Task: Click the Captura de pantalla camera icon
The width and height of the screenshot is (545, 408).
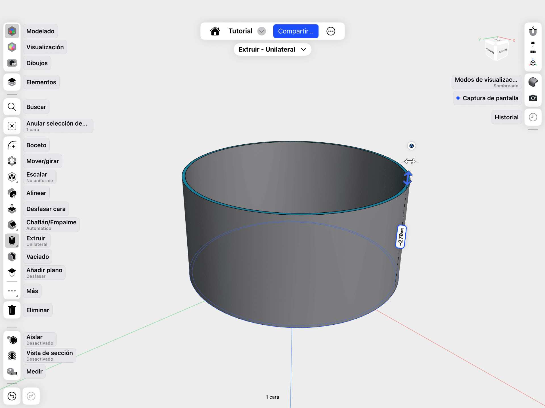Action: 533,98
